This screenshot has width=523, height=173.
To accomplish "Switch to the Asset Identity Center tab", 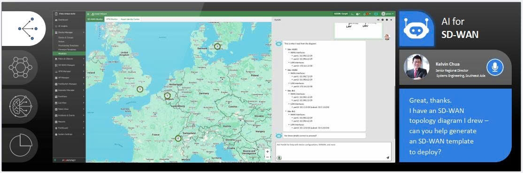I will [x=130, y=19].
